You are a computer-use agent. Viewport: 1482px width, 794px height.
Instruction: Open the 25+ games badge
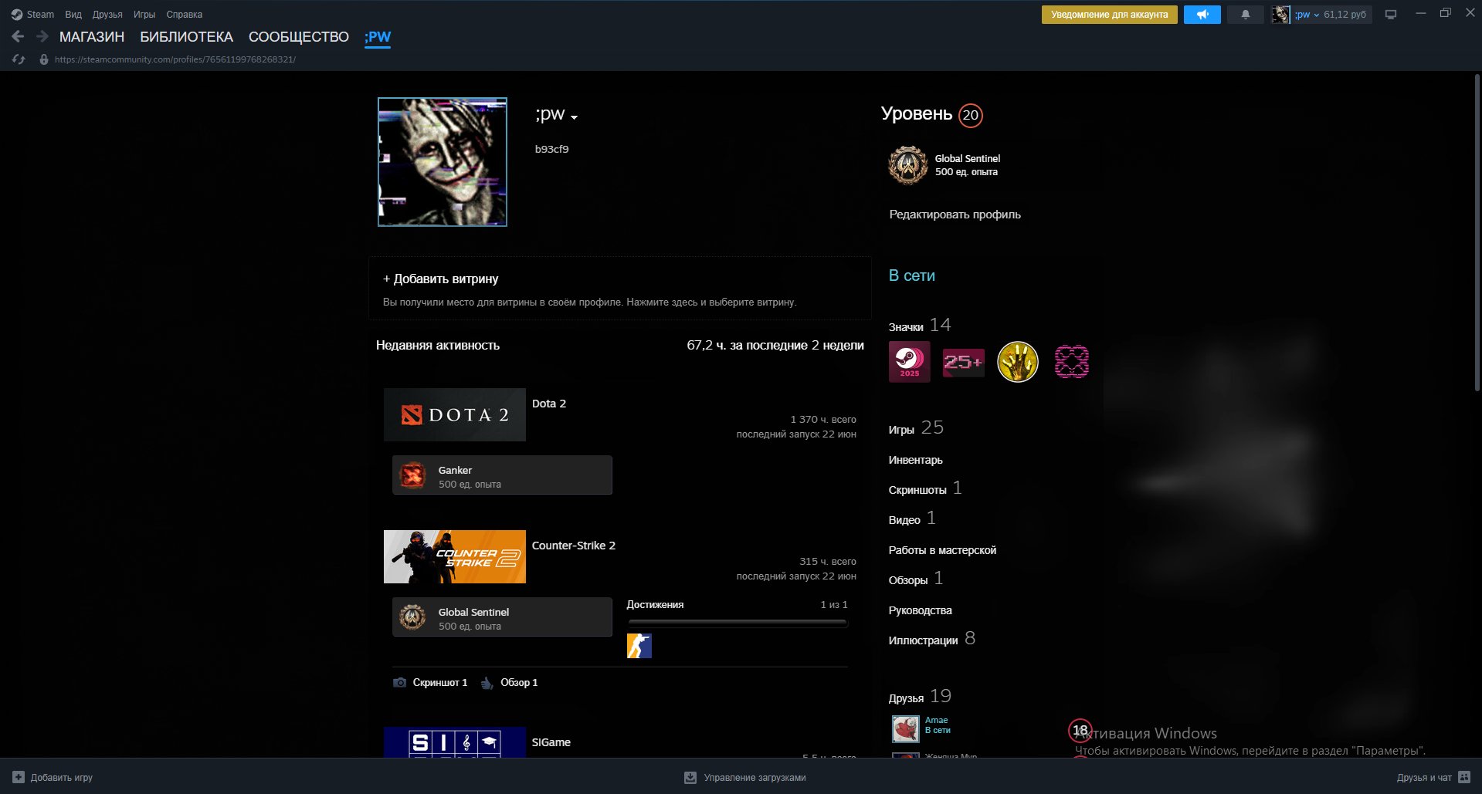pyautogui.click(x=964, y=361)
